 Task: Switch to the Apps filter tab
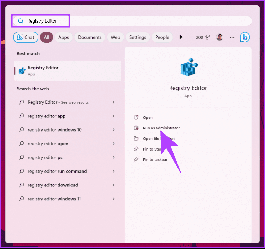tap(63, 37)
